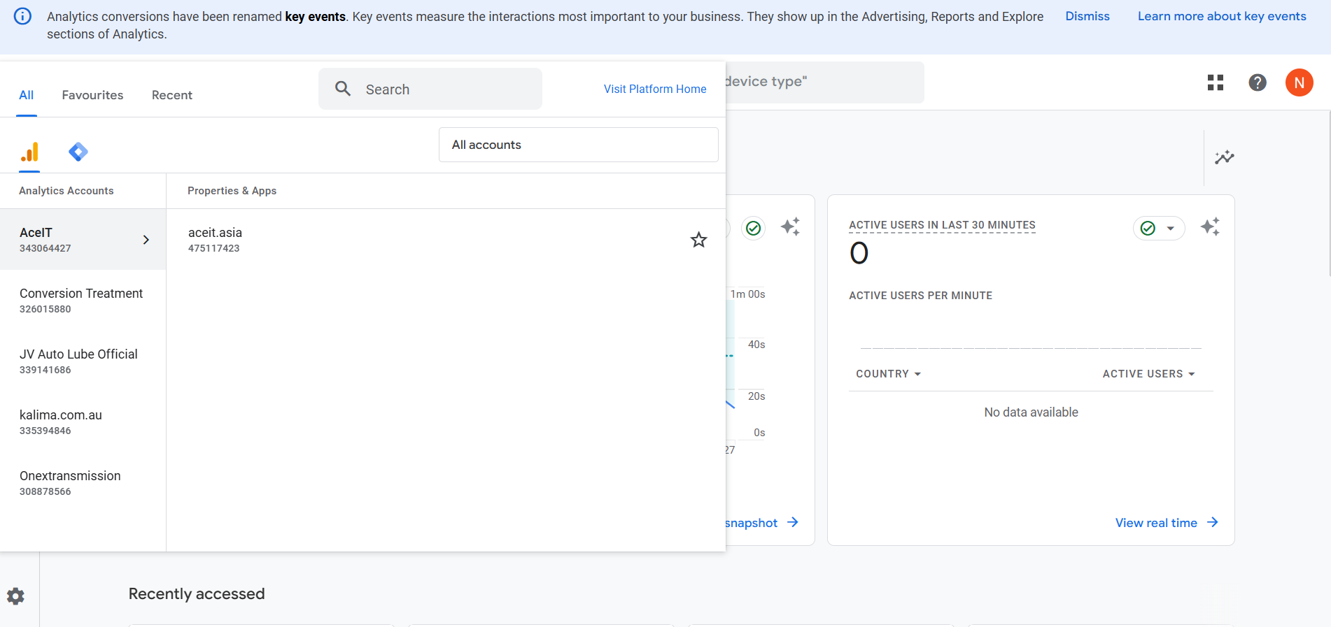The width and height of the screenshot is (1331, 627).
Task: Open the Admin settings gear icon
Action: click(x=15, y=596)
